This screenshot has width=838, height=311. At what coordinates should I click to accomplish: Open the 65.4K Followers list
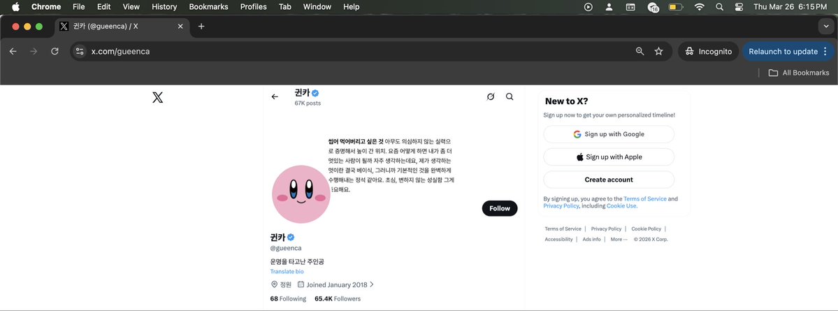338,298
